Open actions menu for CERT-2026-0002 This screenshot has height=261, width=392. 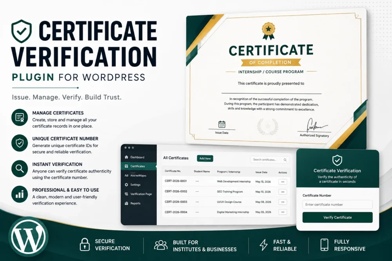pos(283,192)
